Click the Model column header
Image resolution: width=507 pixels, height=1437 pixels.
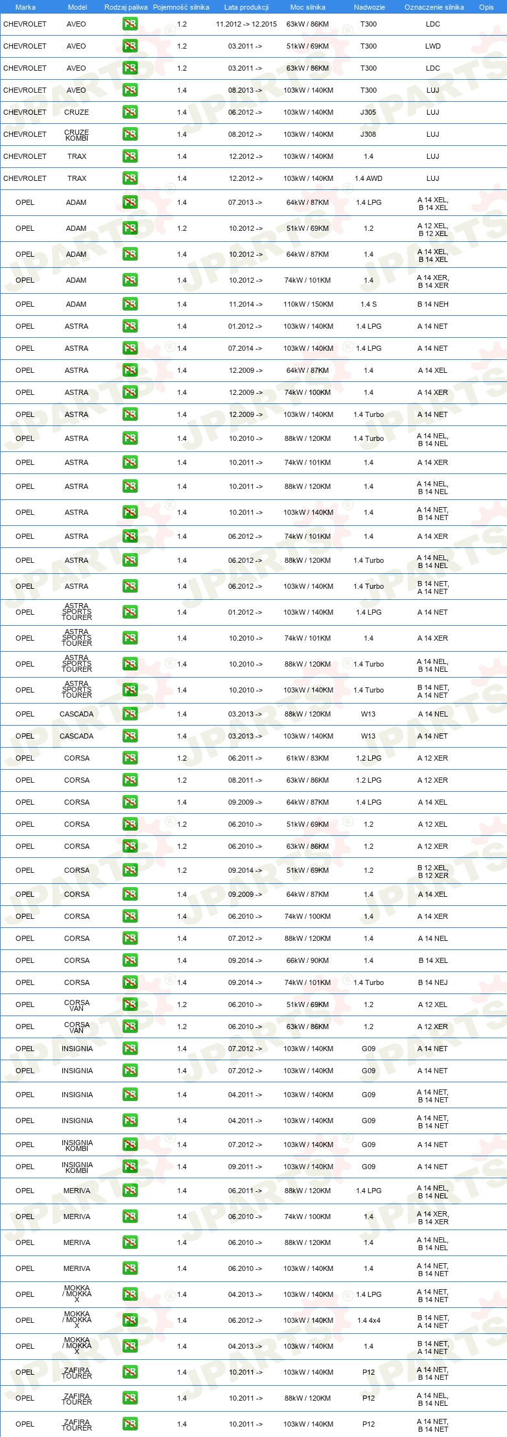[77, 7]
